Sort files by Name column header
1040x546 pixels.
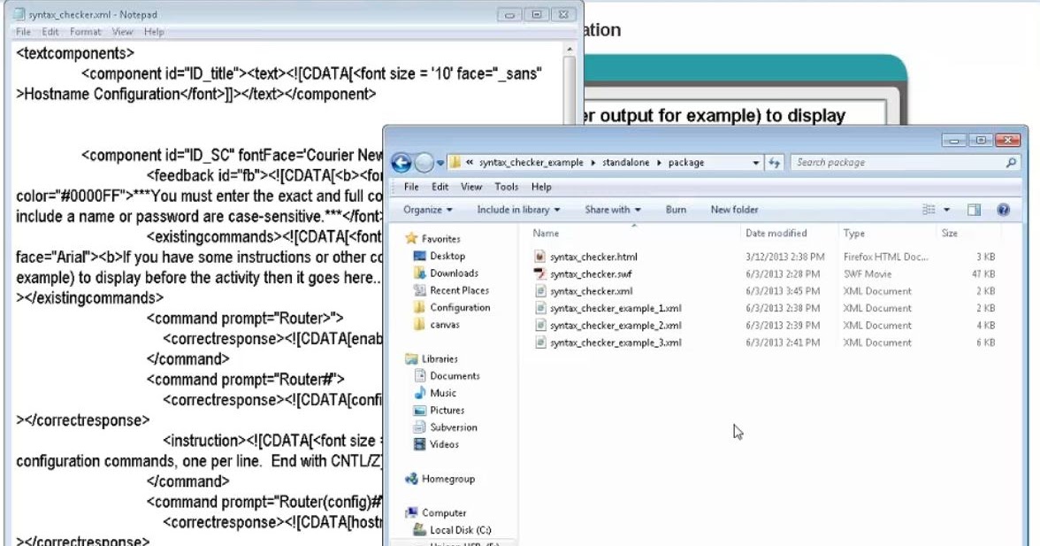(546, 234)
